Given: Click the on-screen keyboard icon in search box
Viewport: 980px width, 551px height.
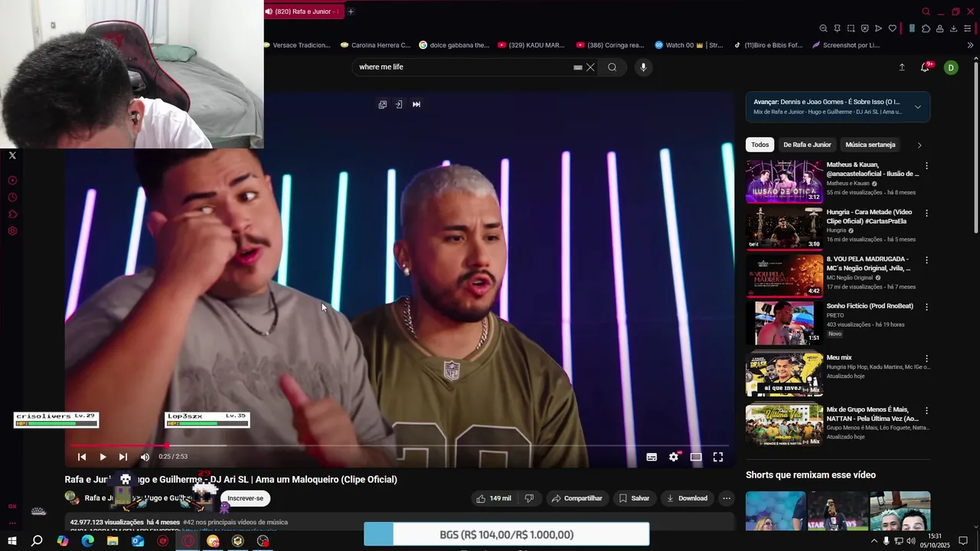Looking at the screenshot, I should coord(577,67).
